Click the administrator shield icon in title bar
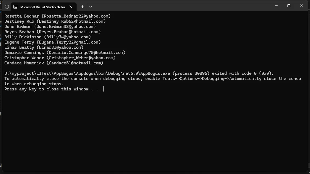Image resolution: width=310 pixels, height=174 pixels. tap(7, 7)
